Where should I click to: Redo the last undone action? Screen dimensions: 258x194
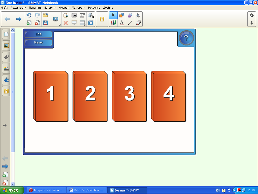click(x=37, y=15)
